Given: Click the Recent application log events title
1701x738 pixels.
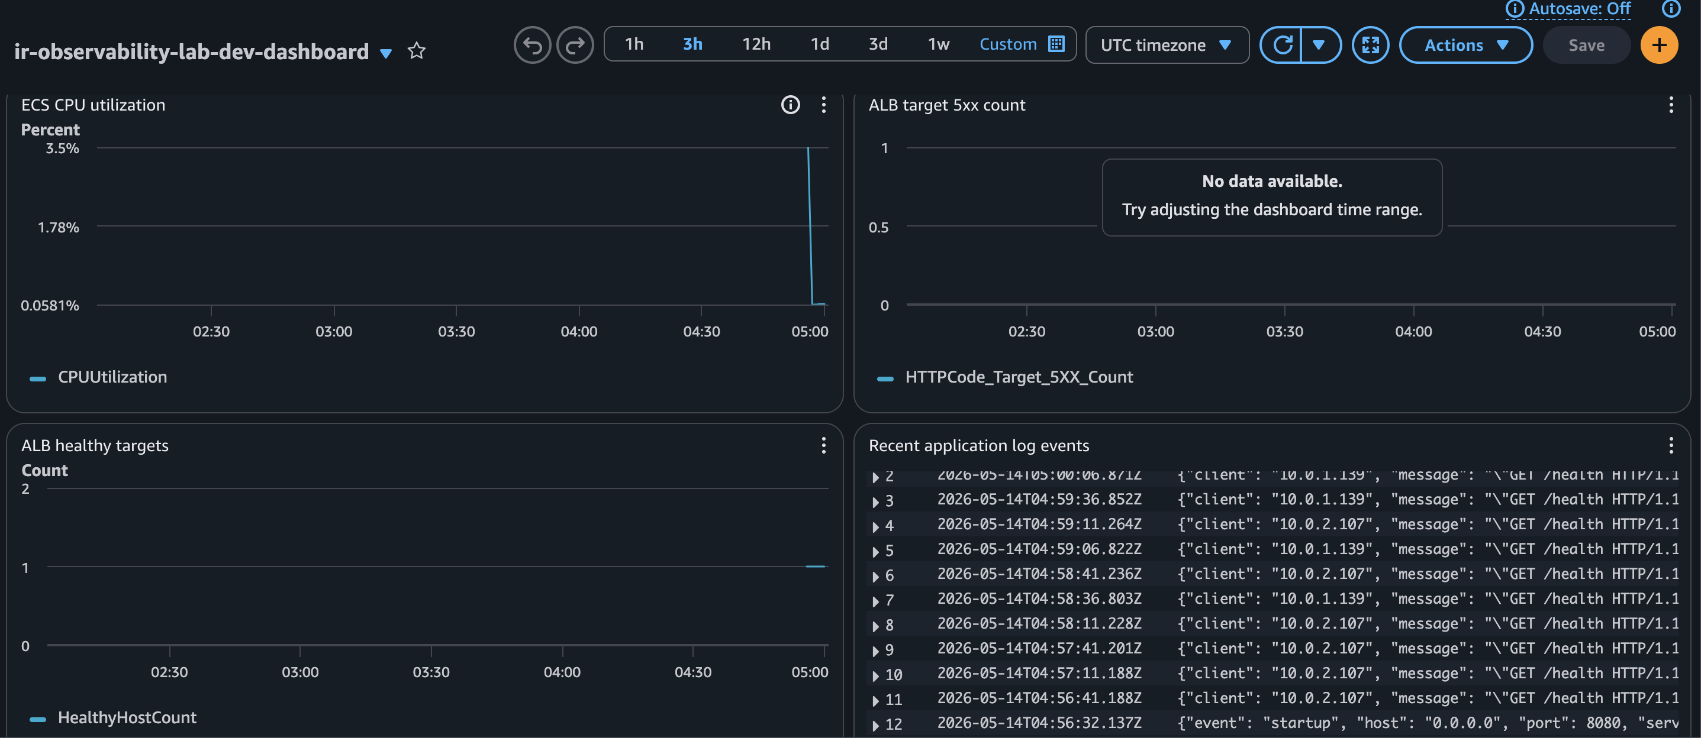Looking at the screenshot, I should point(978,445).
